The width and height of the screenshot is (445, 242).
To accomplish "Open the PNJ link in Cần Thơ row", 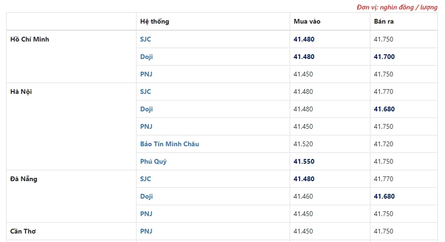I will click(x=146, y=231).
